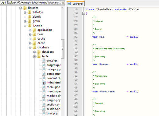Open menu.php in the file tree
The width and height of the screenshot is (159, 116).
[x=53, y=87]
